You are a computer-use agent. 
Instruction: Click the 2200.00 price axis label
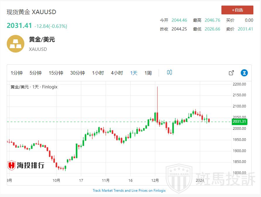240,84
